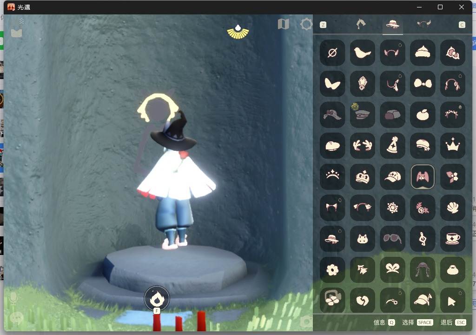Select the baseball cap with star
The width and height of the screenshot is (476, 335).
point(392,177)
